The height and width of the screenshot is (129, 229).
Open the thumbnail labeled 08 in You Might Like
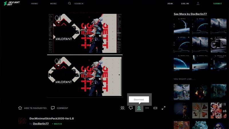coord(218,110)
